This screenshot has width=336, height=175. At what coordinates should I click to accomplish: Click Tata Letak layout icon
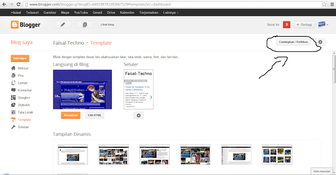[x=13, y=112]
